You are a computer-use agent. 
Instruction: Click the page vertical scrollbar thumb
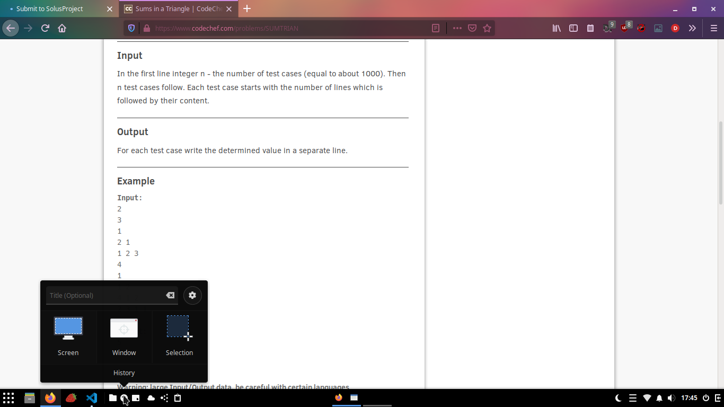[x=721, y=163]
